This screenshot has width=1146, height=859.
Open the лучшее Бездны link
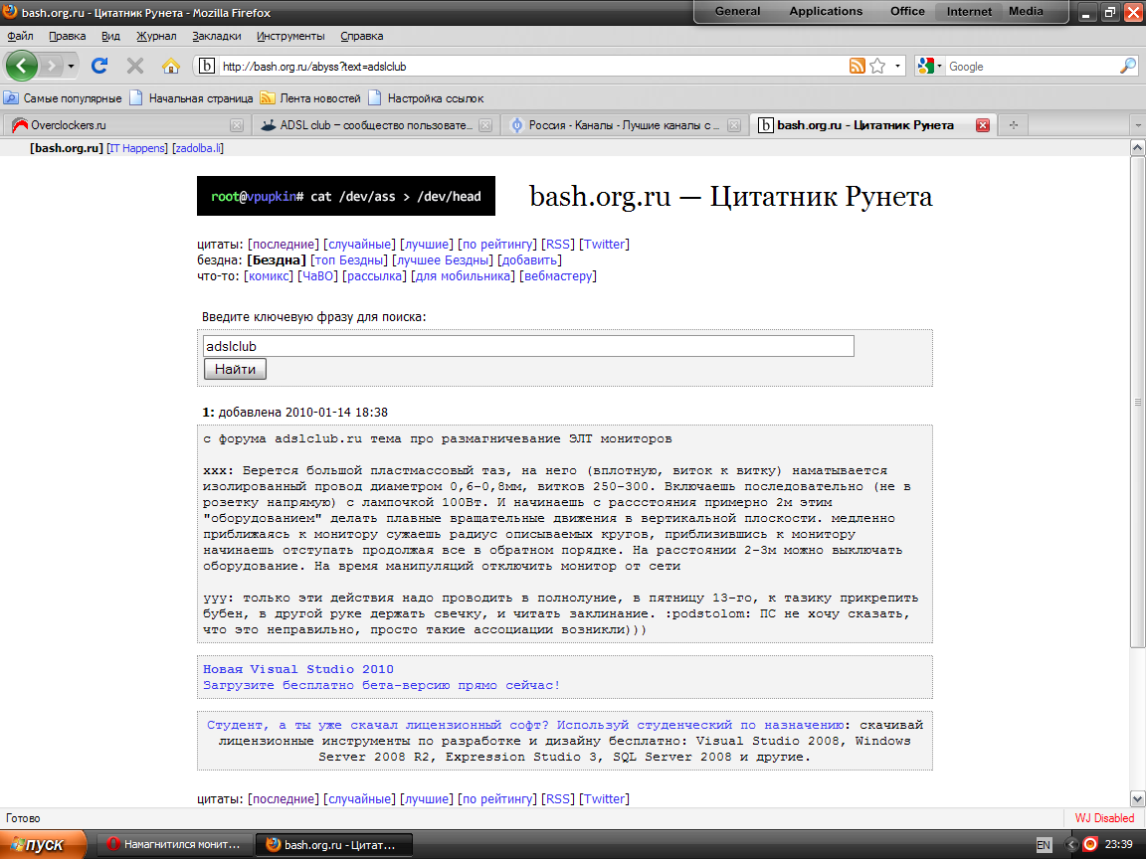click(x=443, y=260)
